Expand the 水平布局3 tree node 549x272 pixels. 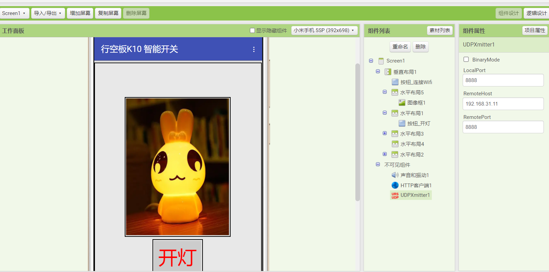(385, 133)
